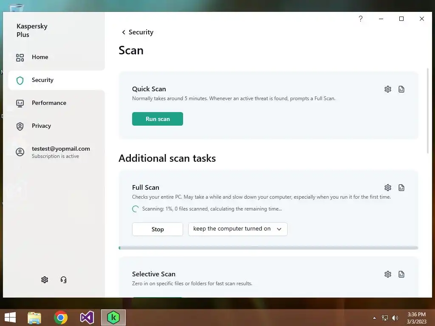435x326 pixels.
Task: Open the Recycle Bin on desktop
Action: point(16,8)
